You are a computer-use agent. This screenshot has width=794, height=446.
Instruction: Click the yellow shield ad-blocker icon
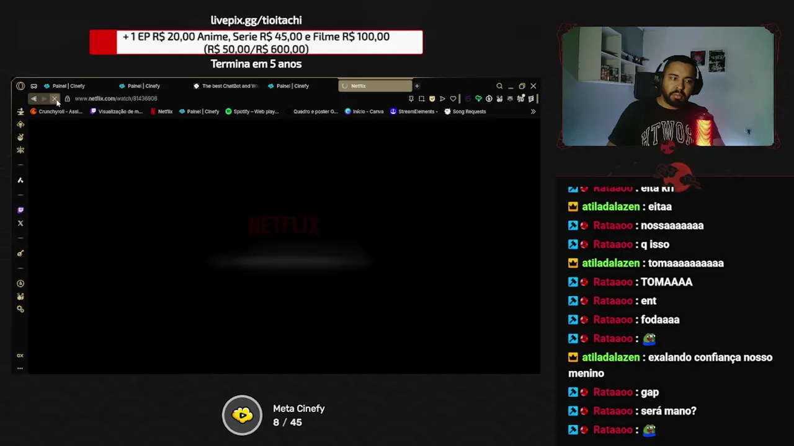(x=432, y=98)
